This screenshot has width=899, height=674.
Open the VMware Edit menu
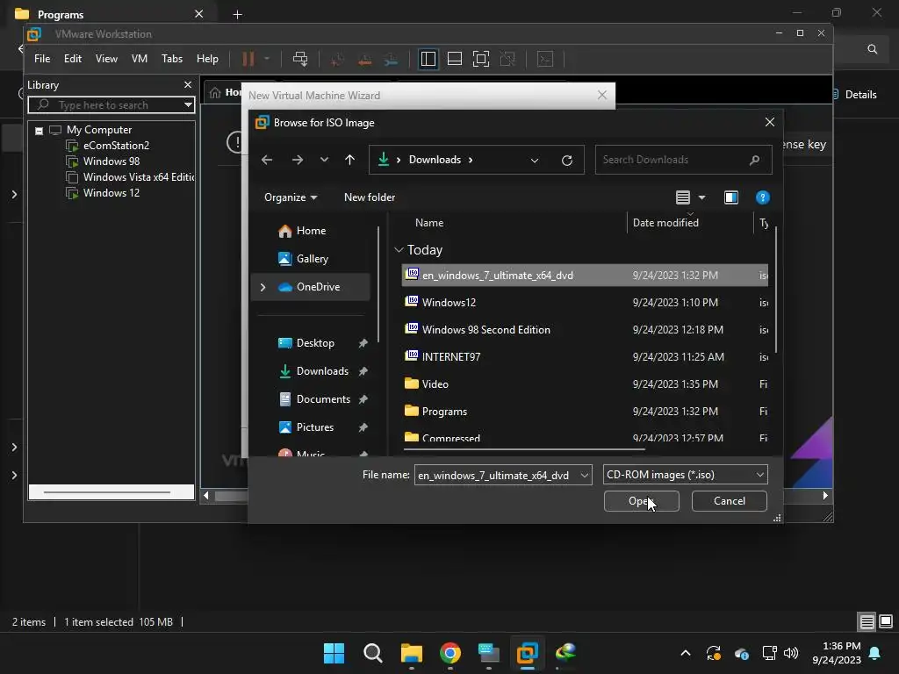coord(72,59)
